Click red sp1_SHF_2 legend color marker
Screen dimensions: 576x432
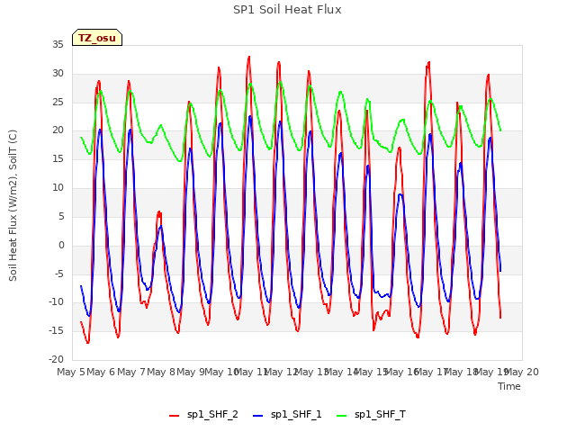click(174, 416)
